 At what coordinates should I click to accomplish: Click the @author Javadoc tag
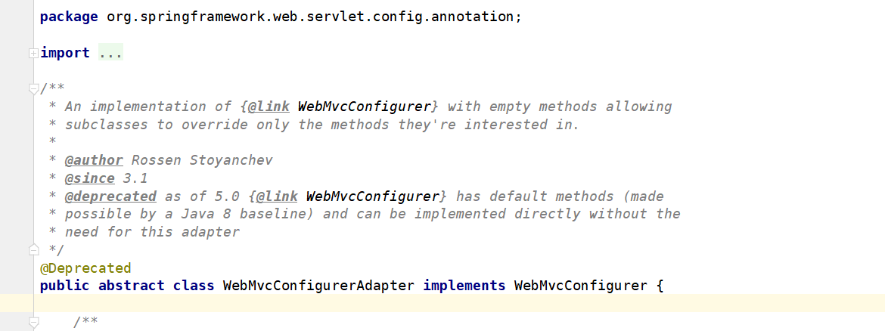94,160
